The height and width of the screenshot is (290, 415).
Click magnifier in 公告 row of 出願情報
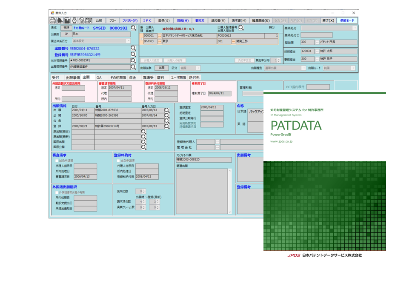click(167, 121)
